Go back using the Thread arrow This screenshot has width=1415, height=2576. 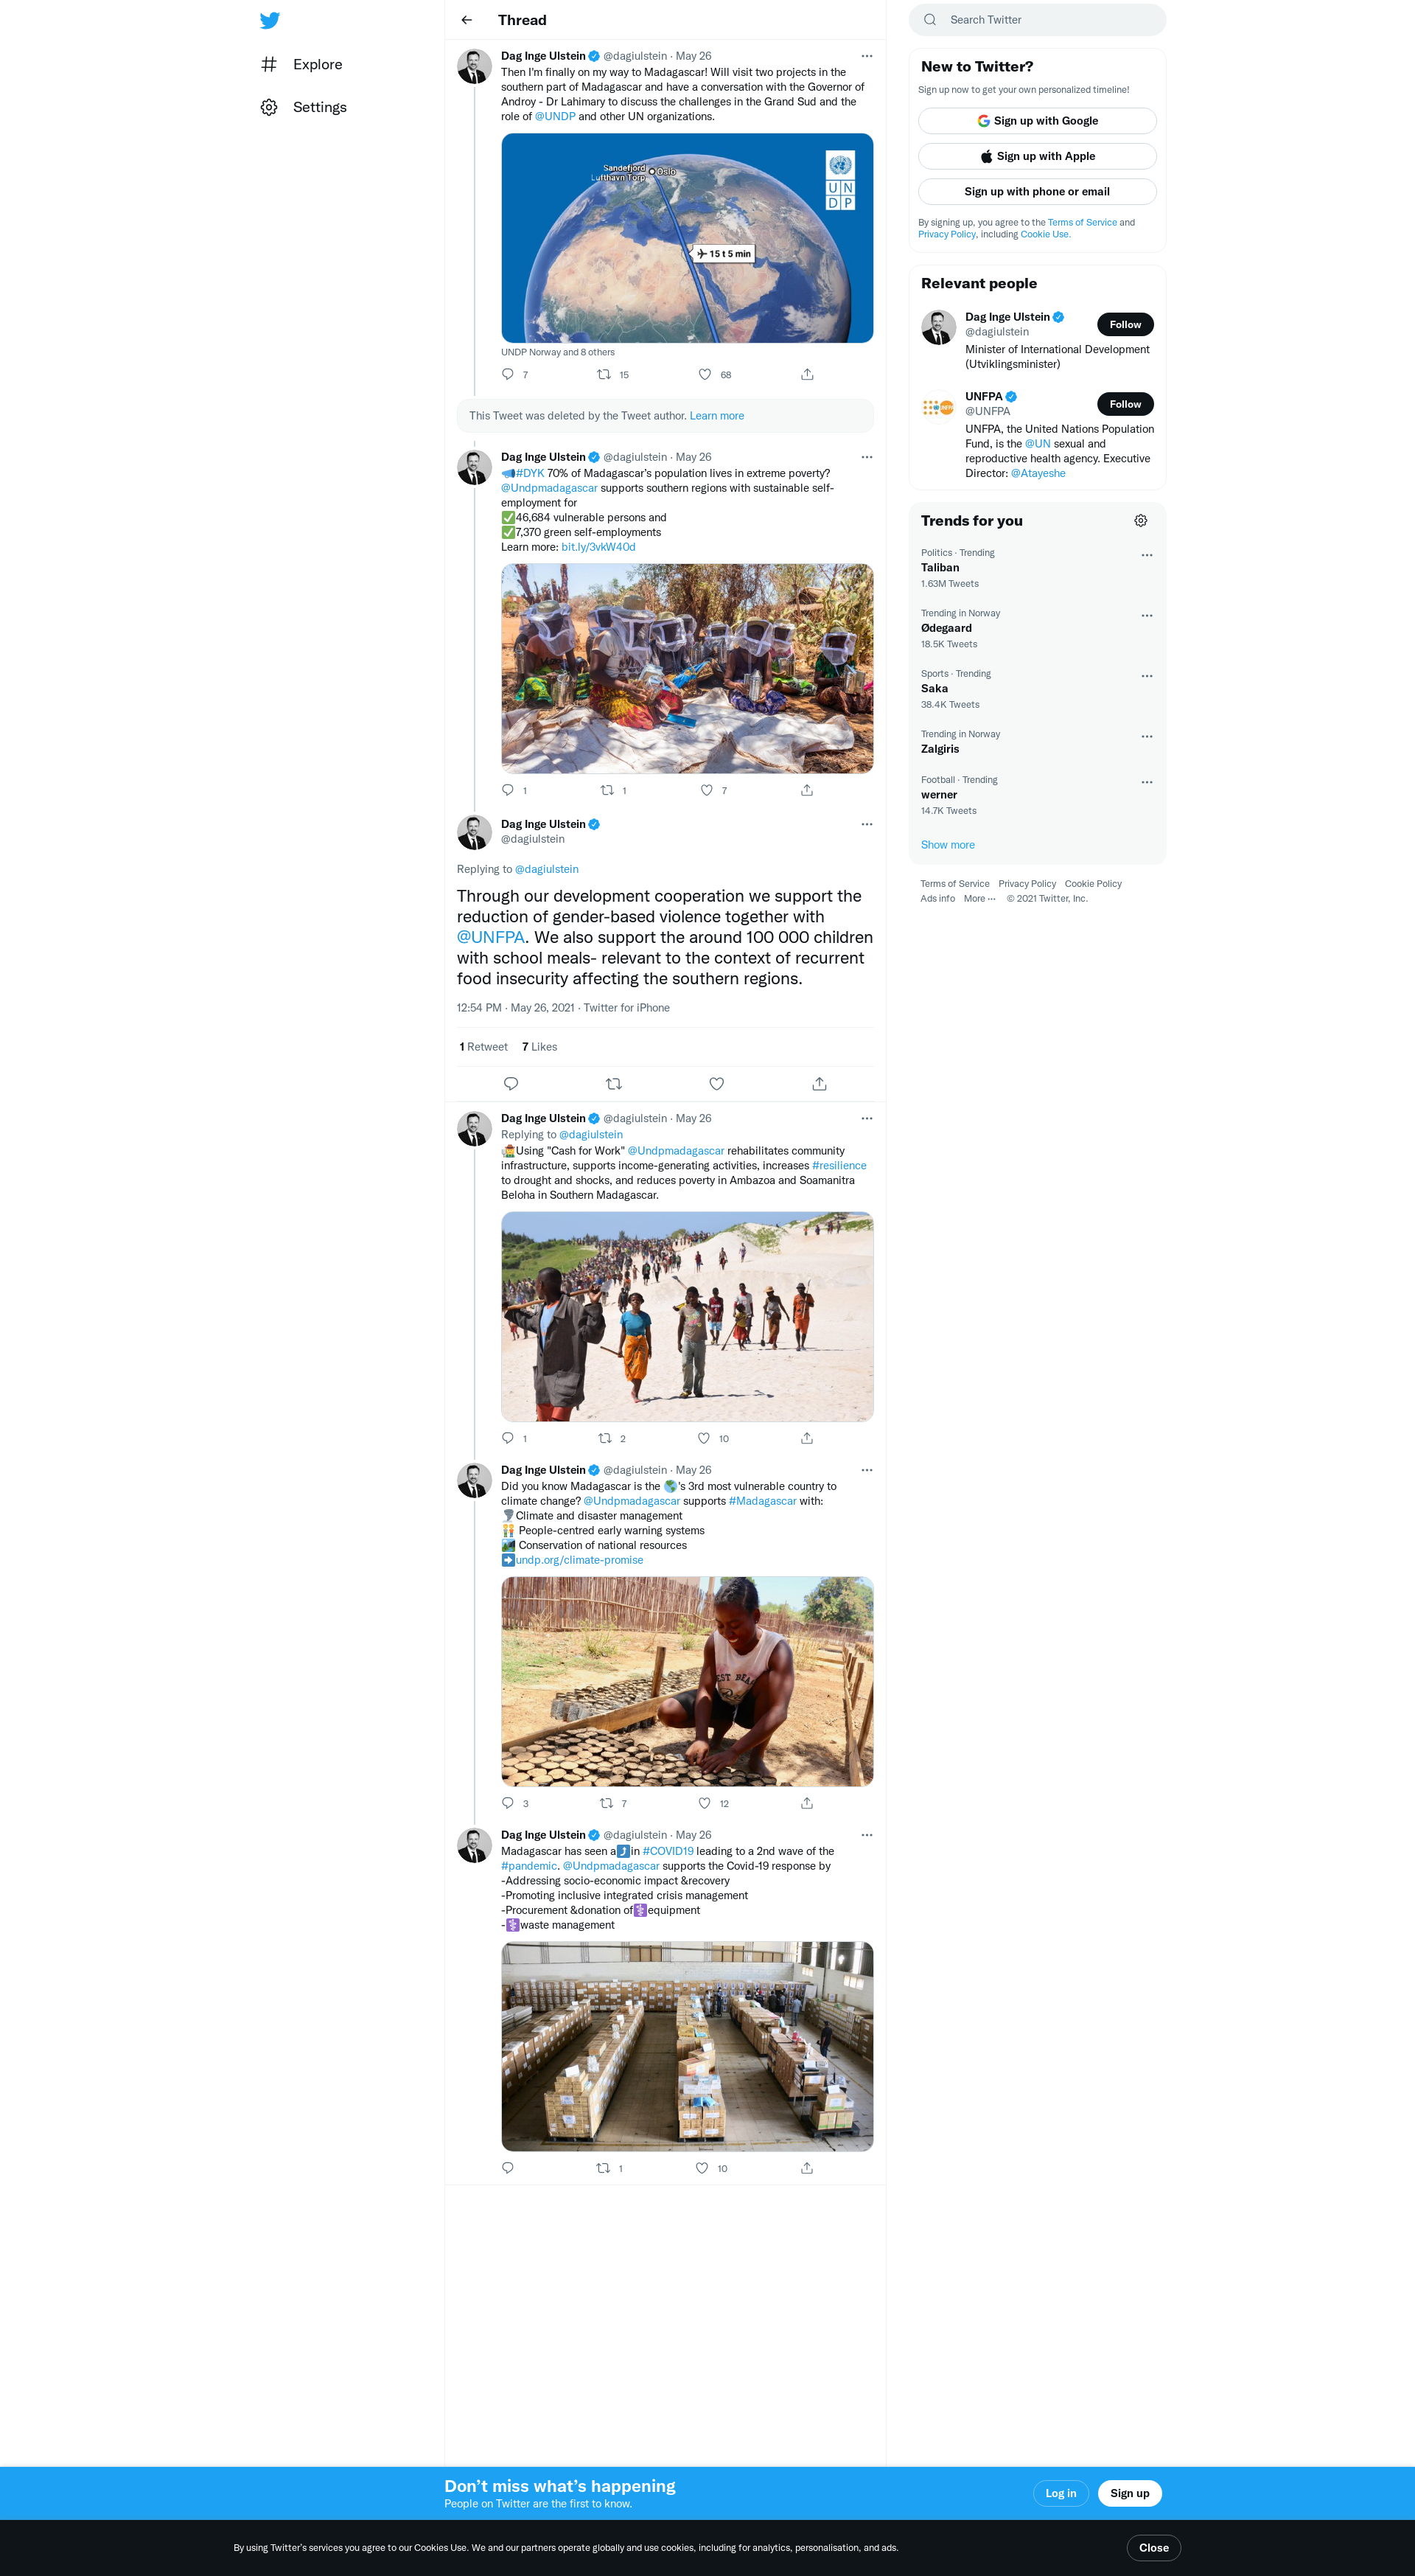click(x=467, y=20)
